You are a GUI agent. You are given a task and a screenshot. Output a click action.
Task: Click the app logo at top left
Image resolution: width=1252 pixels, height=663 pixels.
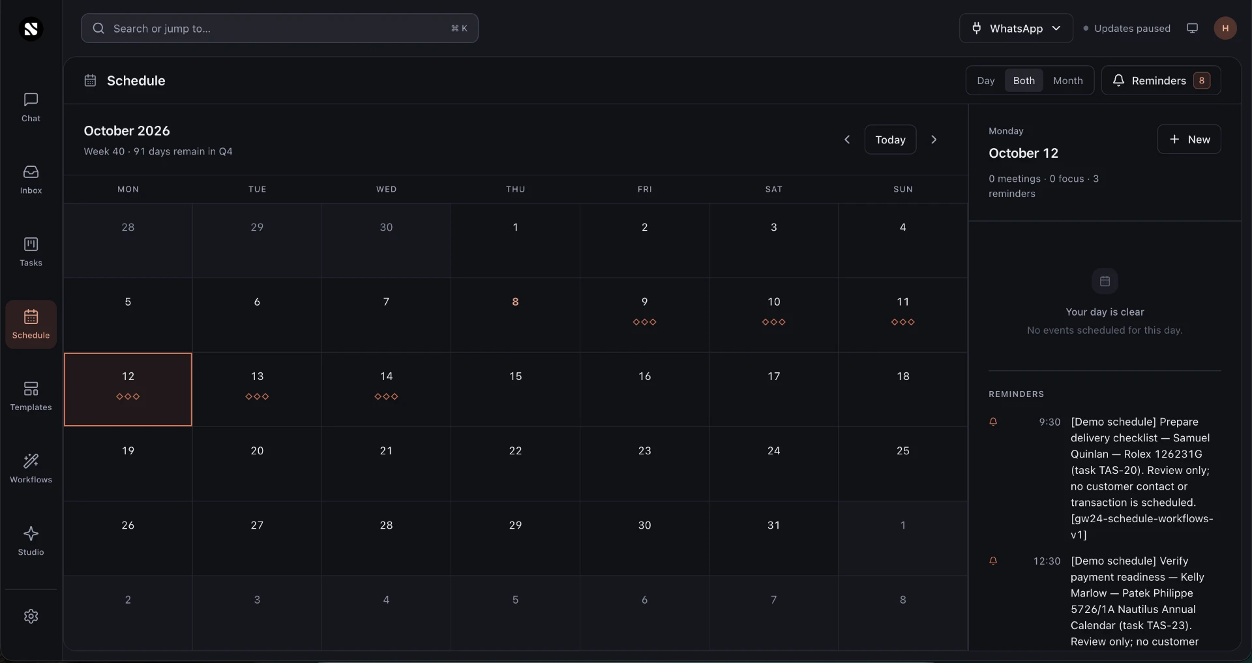[x=31, y=29]
